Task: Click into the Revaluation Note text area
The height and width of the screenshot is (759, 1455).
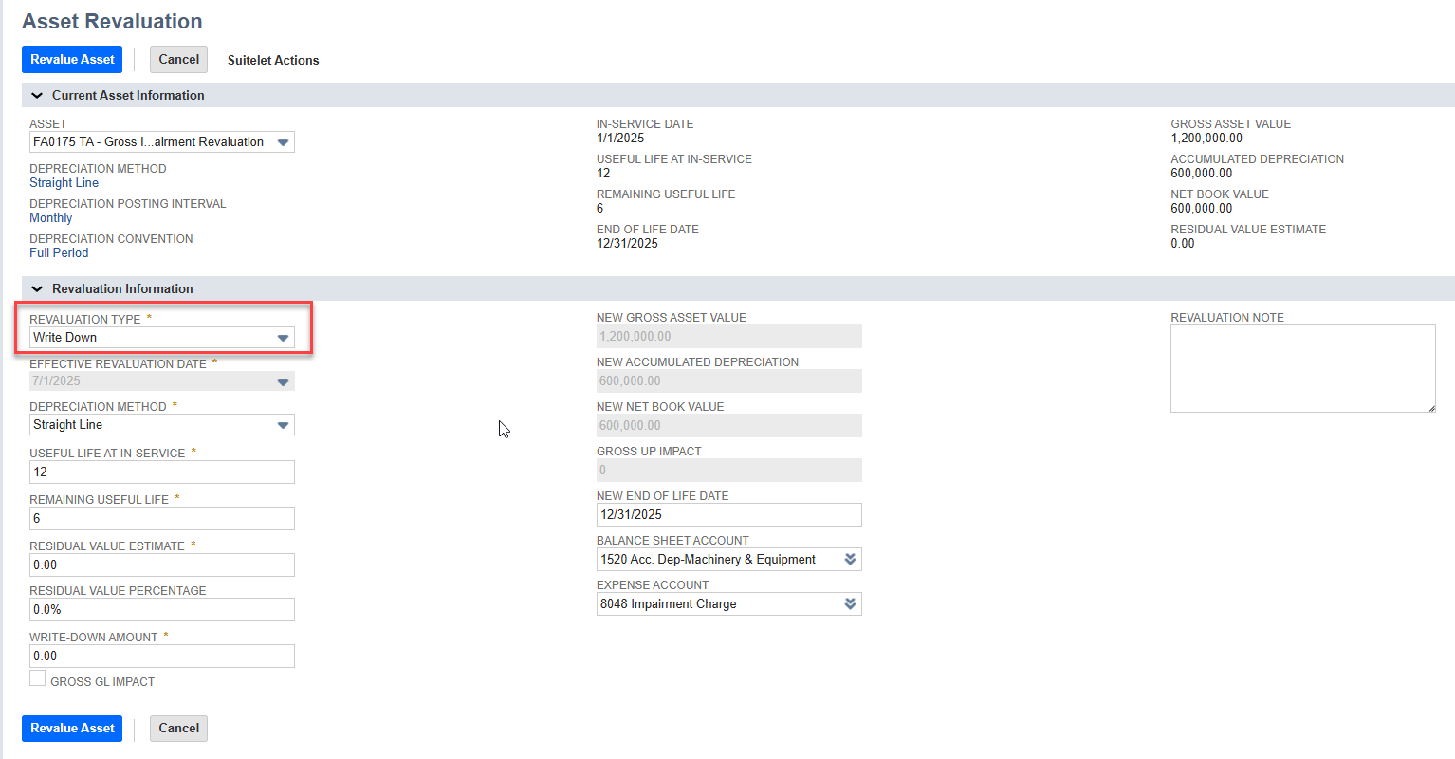Action: tap(1301, 368)
